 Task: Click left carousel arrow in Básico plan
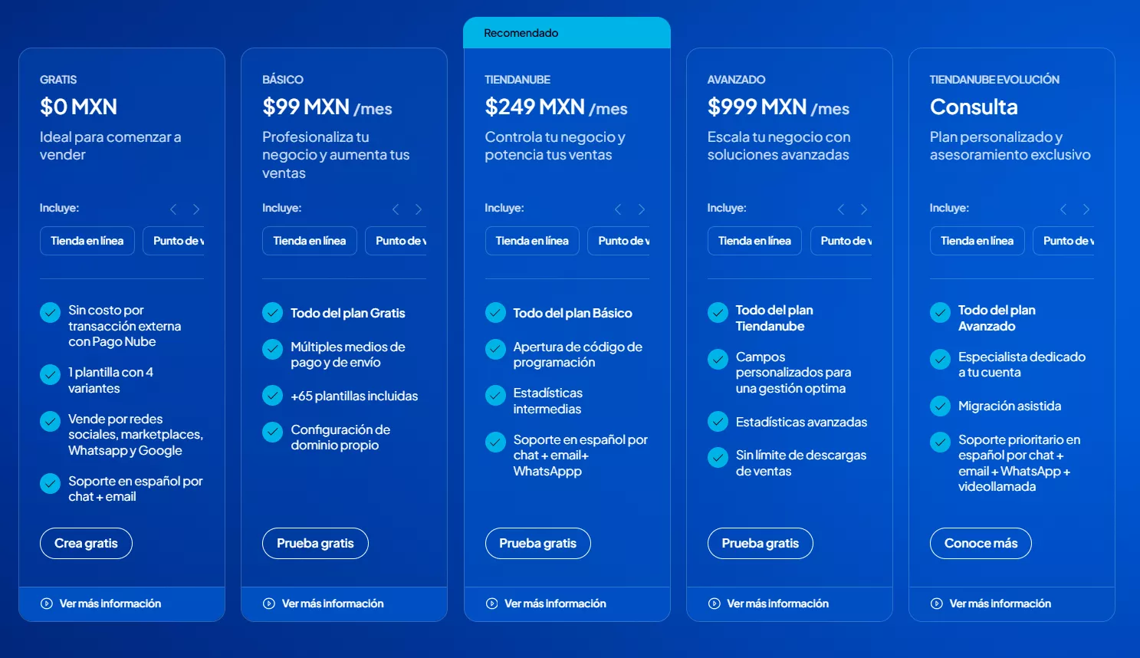pos(396,209)
